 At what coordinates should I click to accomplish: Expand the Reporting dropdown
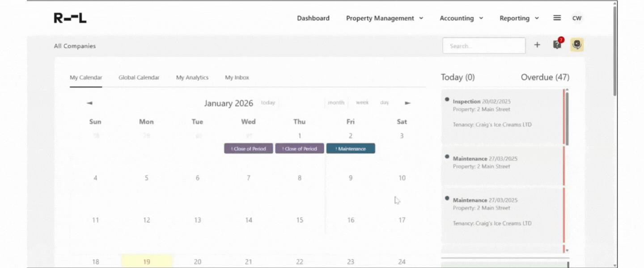click(x=519, y=18)
